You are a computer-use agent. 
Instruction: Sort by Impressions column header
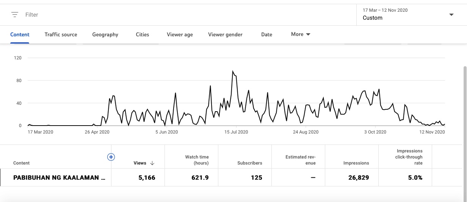[356, 163]
